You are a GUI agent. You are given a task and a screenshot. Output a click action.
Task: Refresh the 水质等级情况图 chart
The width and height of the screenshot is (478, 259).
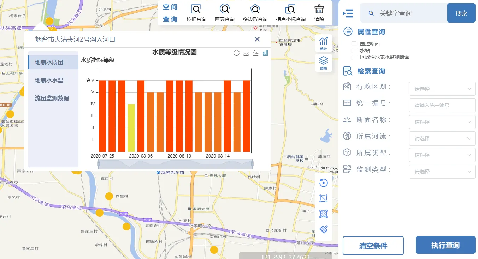point(237,53)
